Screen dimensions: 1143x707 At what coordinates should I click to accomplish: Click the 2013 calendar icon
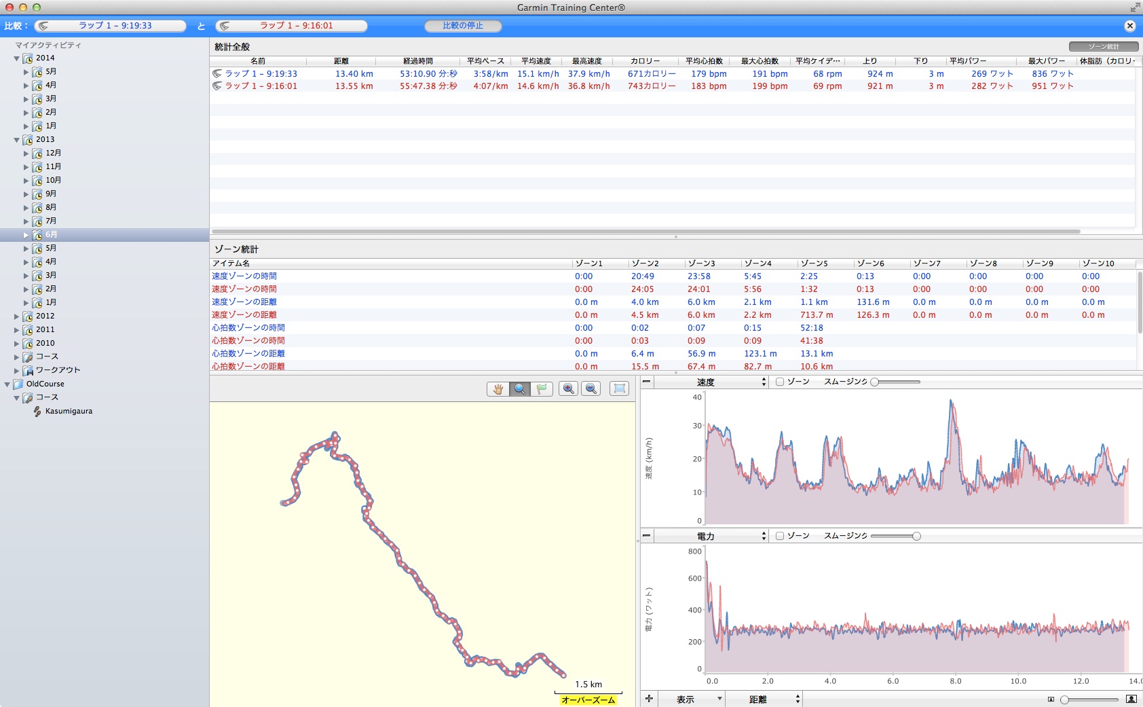[x=28, y=140]
